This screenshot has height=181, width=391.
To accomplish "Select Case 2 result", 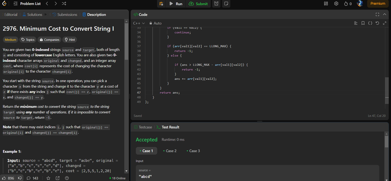I will click(170, 151).
